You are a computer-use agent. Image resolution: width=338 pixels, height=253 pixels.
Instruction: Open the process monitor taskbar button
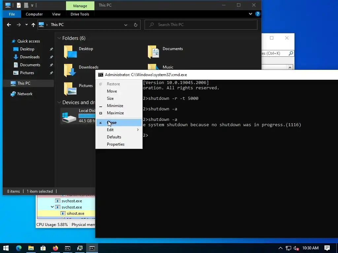80,248
